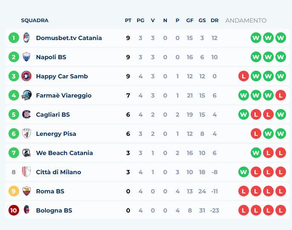The height and width of the screenshot is (230, 292).
Task: Click the Roma BS team crest
Action: click(x=26, y=191)
